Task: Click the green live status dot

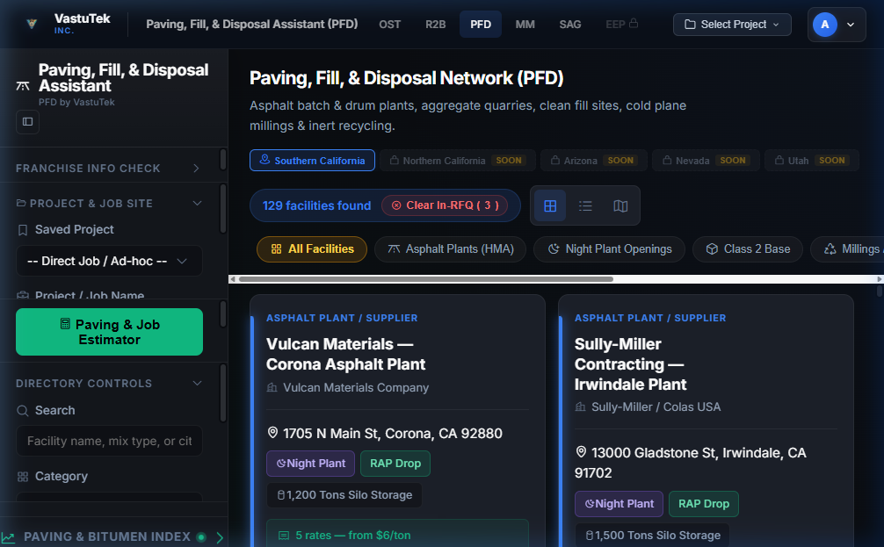Action: click(200, 536)
